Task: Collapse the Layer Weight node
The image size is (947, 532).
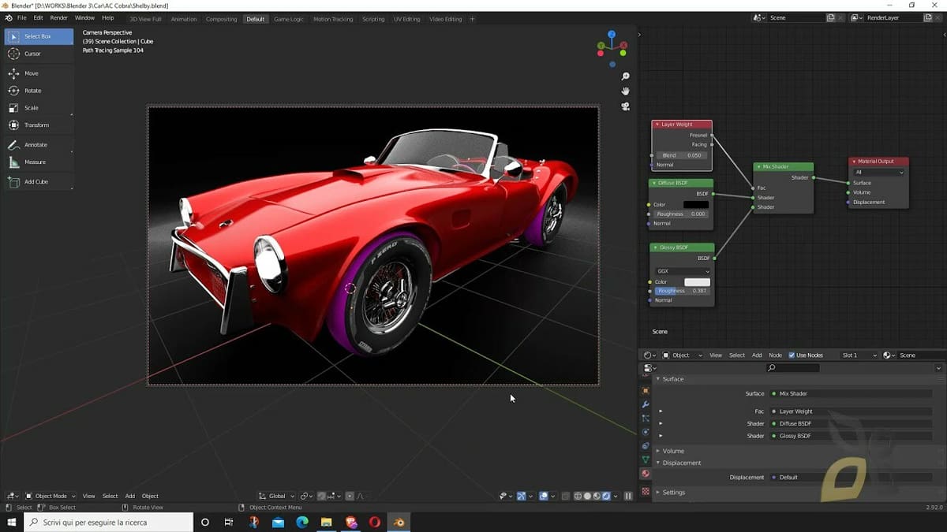Action: (657, 125)
